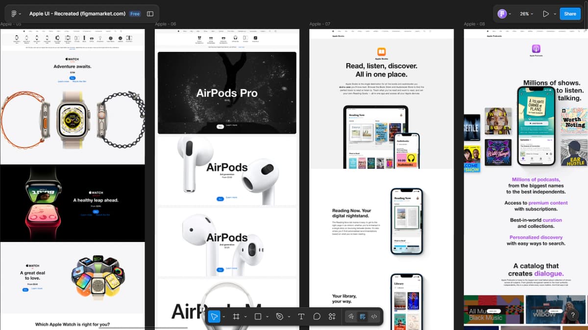Click 'A catalog that creates dialogue.' heading
Image resolution: width=588 pixels, height=330 pixels.
pos(536,269)
